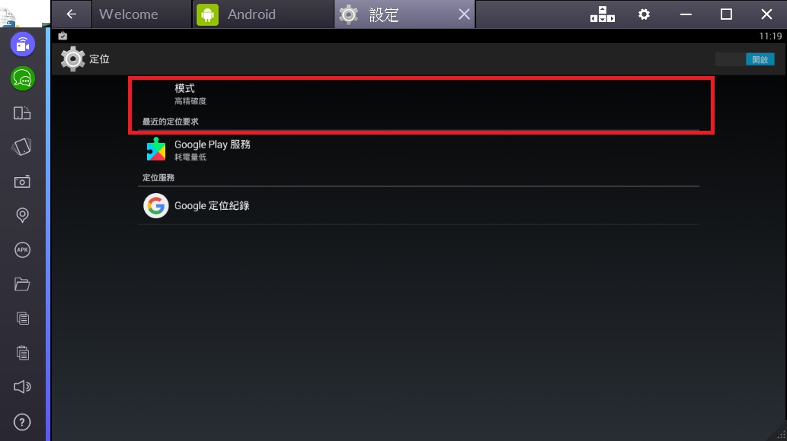Open the file folder sidebar icon
The height and width of the screenshot is (441, 787).
tap(22, 284)
